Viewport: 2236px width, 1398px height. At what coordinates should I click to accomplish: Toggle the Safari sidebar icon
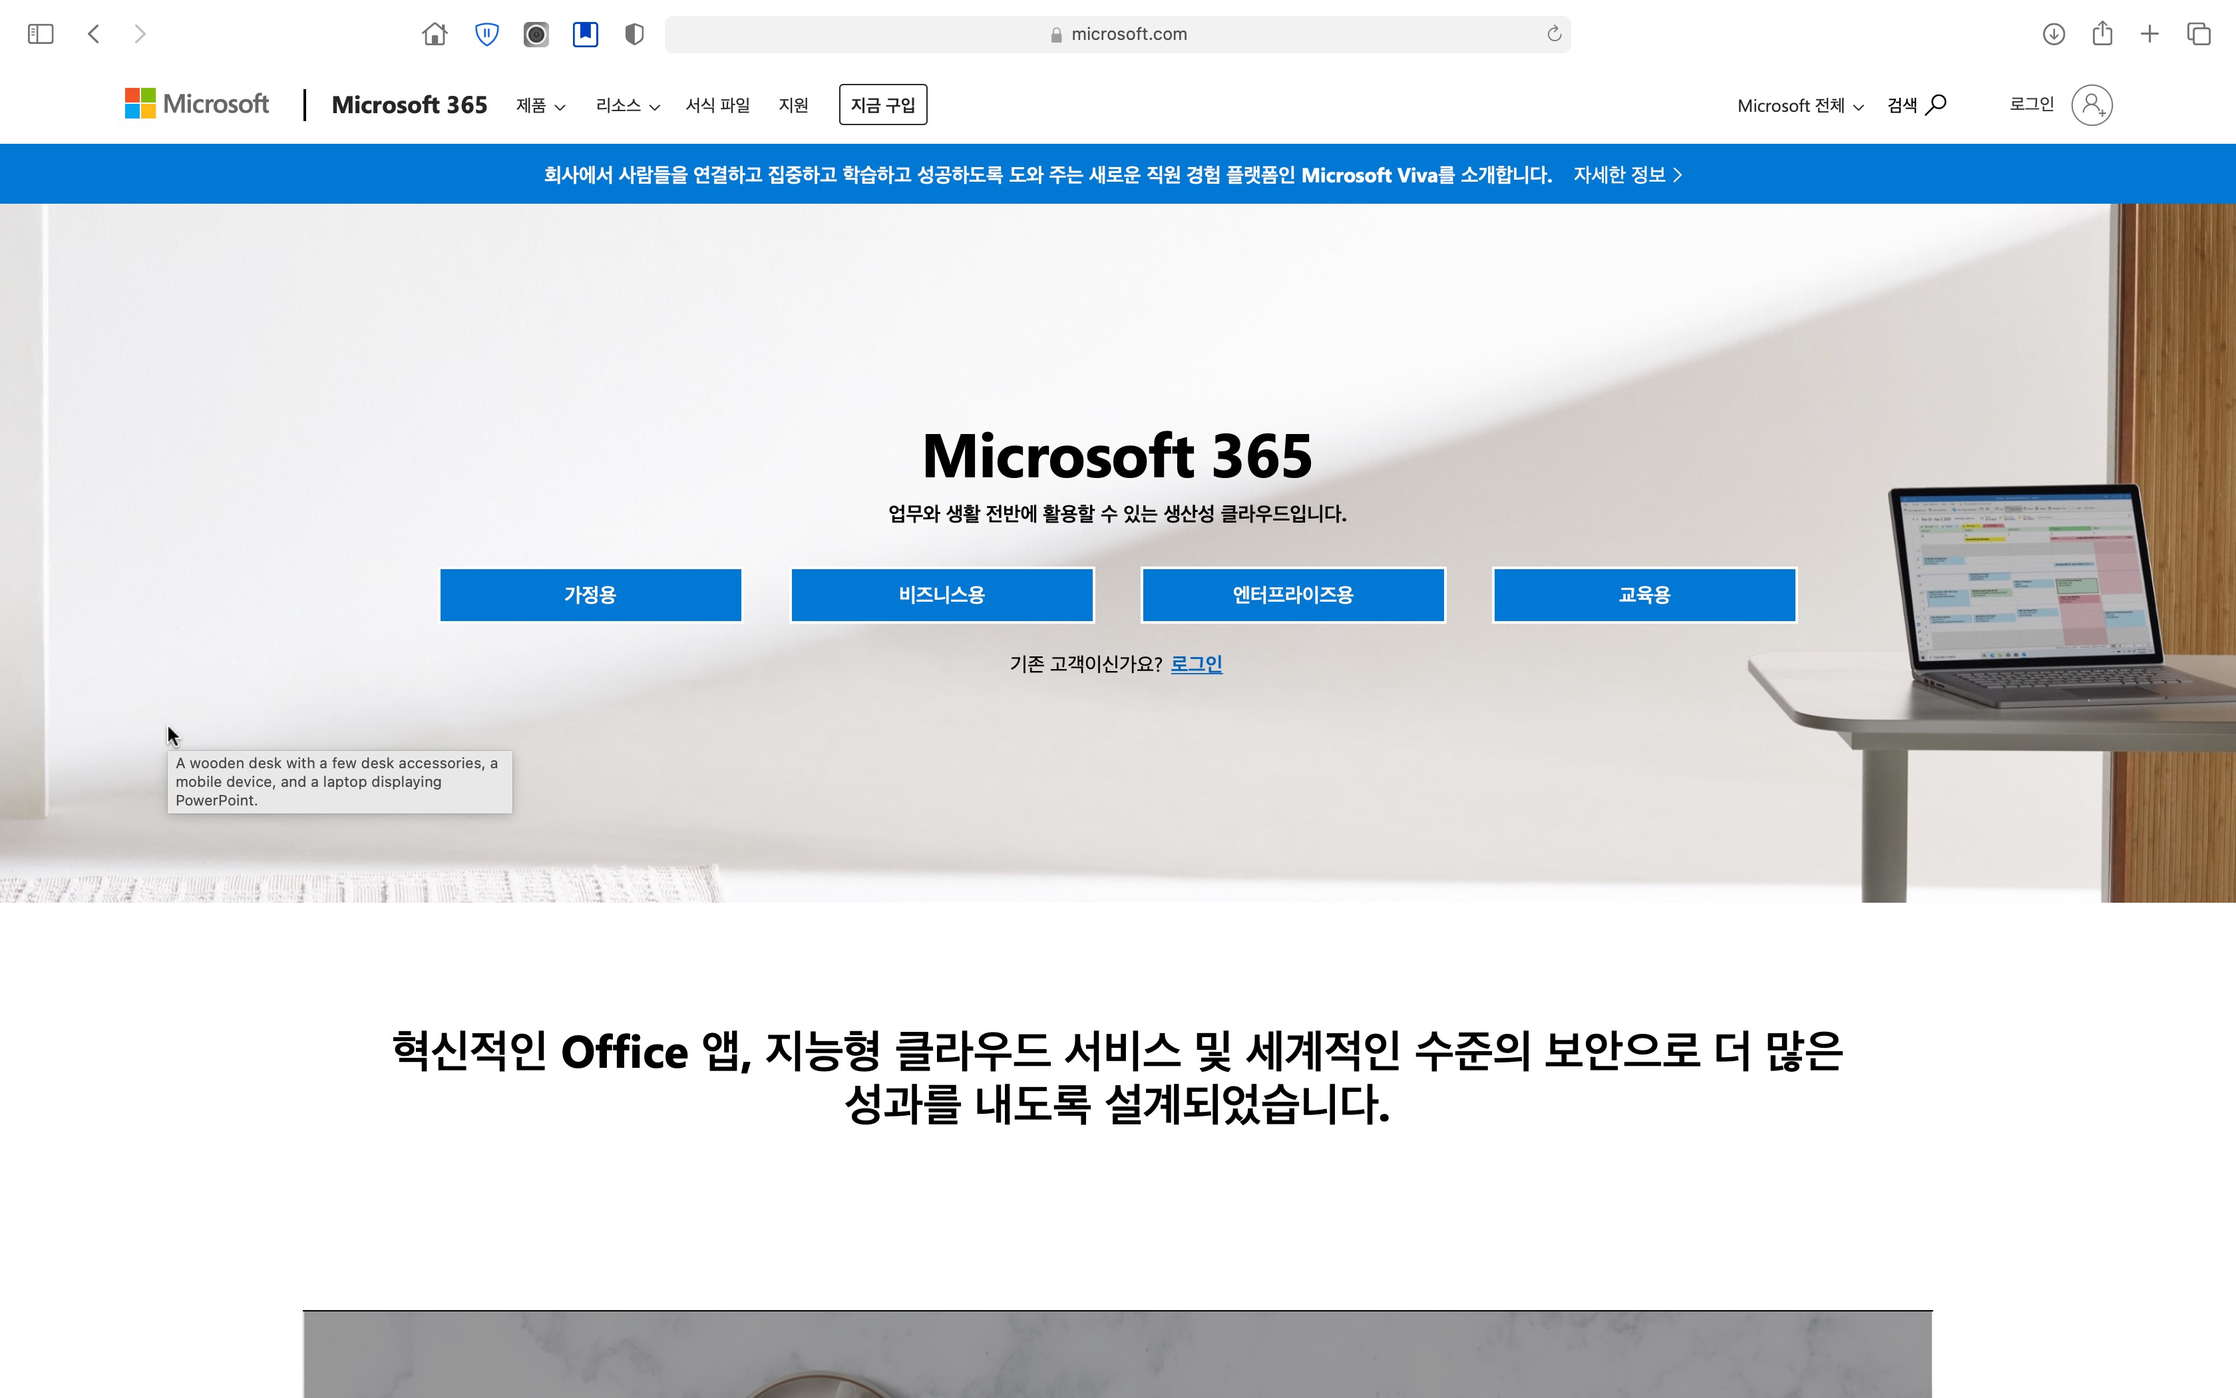point(41,34)
